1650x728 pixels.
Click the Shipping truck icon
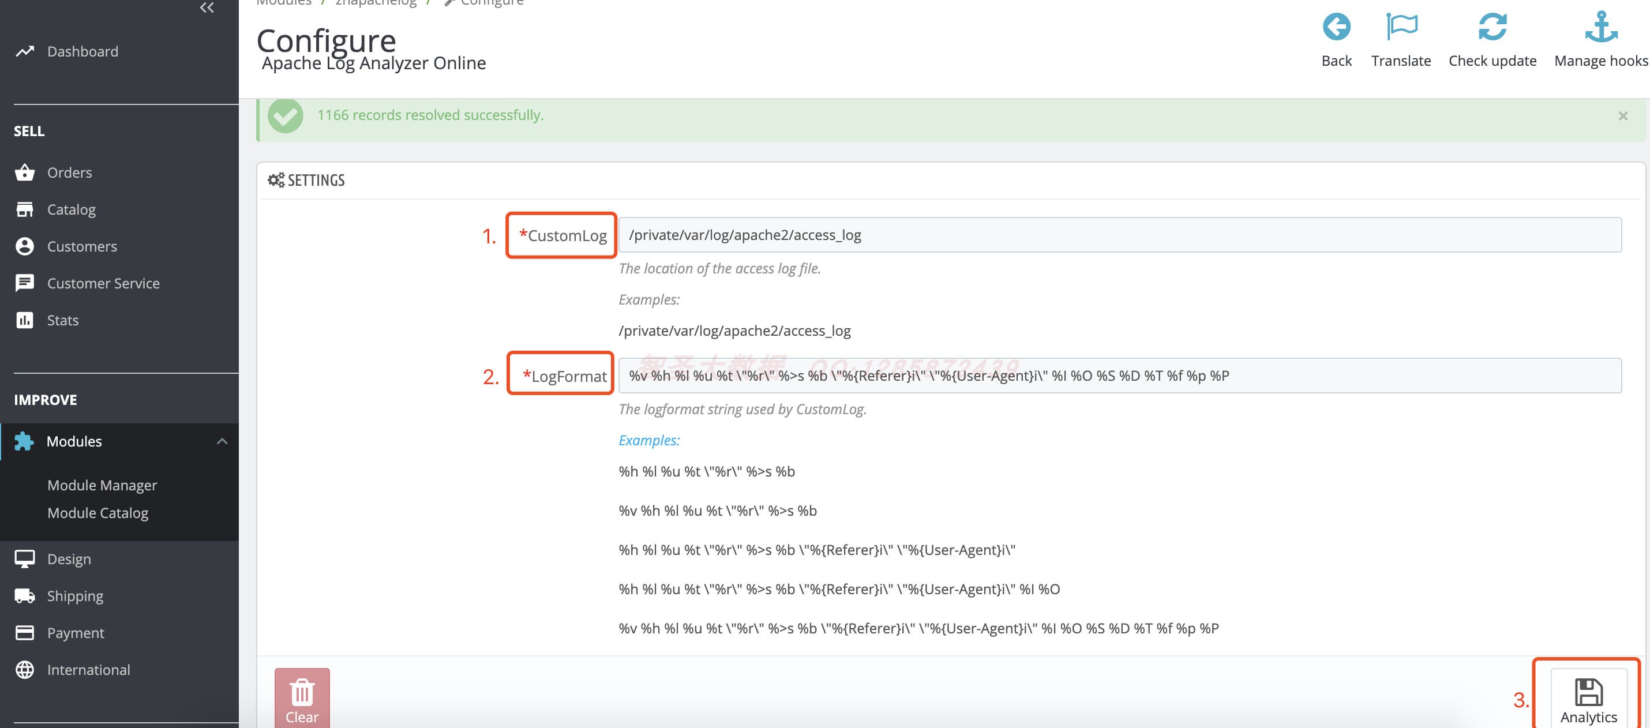[25, 596]
